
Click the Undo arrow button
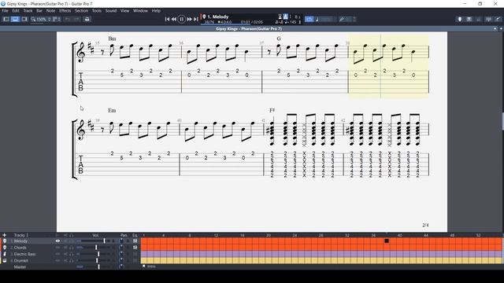click(x=68, y=19)
